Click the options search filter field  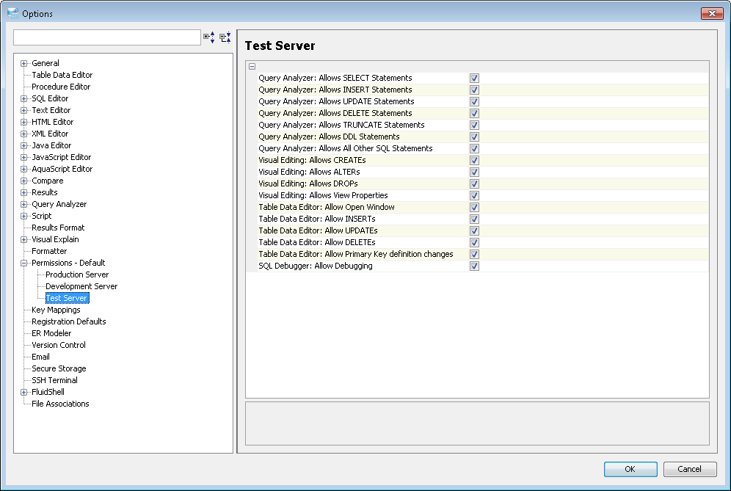[x=107, y=37]
